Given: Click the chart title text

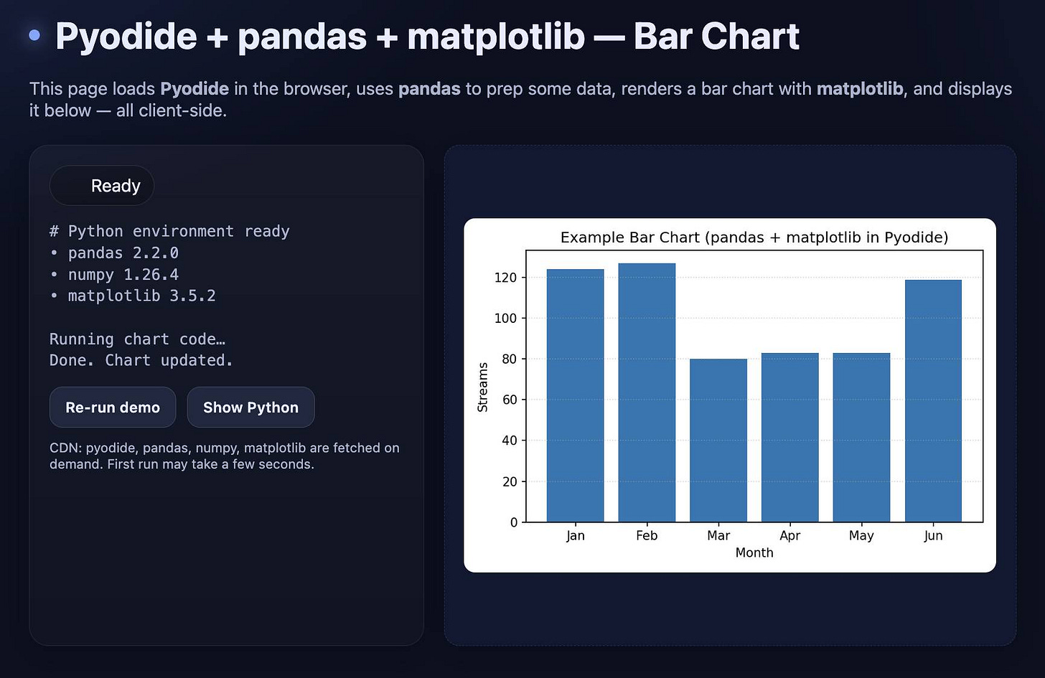Looking at the screenshot, I should coord(754,237).
